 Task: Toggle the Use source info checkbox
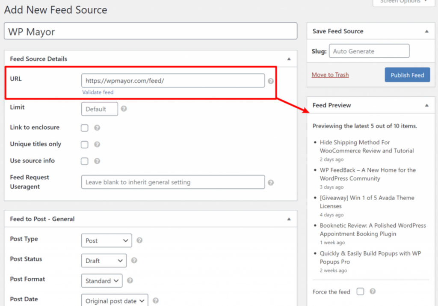pos(84,161)
